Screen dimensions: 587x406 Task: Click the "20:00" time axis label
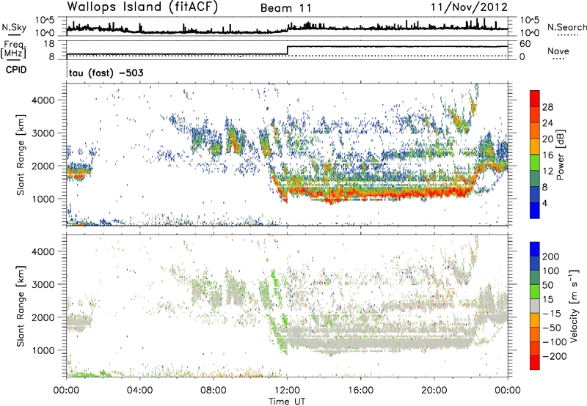[434, 391]
